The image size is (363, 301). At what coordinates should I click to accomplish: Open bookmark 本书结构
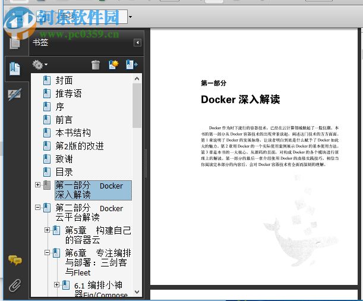[73, 133]
